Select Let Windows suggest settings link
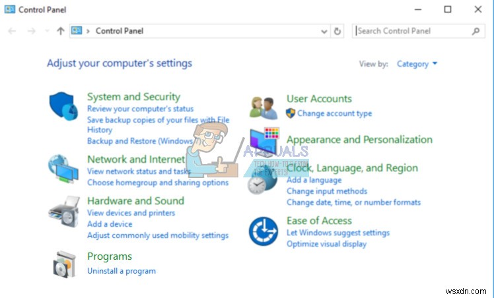The image size is (494, 298). pos(338,233)
